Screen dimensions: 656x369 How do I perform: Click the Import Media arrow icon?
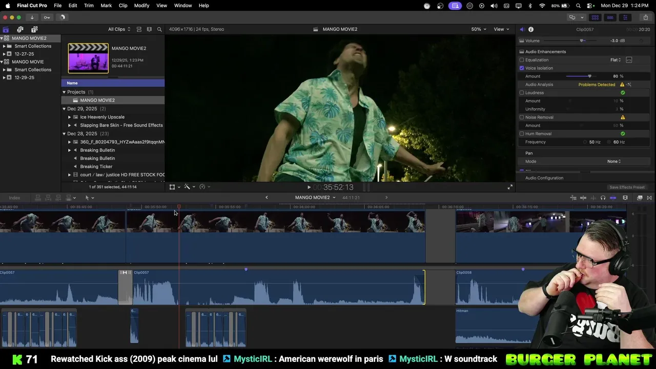[32, 17]
